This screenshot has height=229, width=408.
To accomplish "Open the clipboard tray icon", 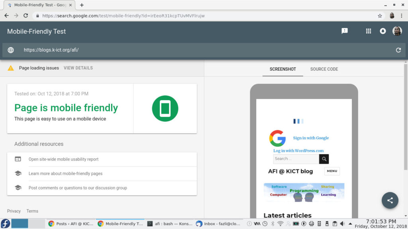I will point(335,223).
